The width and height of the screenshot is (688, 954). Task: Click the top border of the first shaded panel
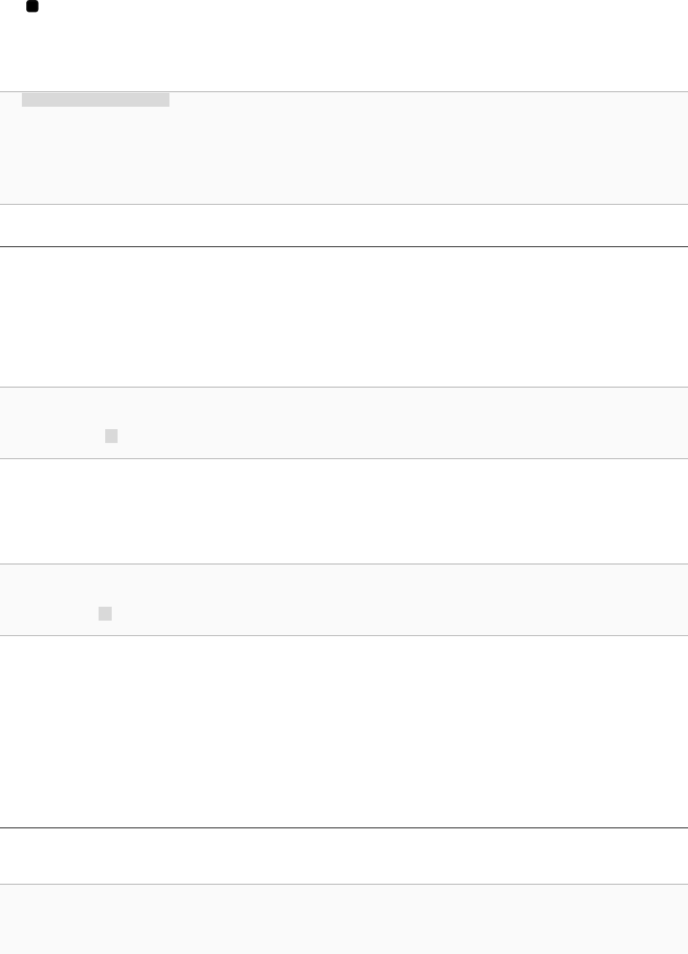(344, 91)
